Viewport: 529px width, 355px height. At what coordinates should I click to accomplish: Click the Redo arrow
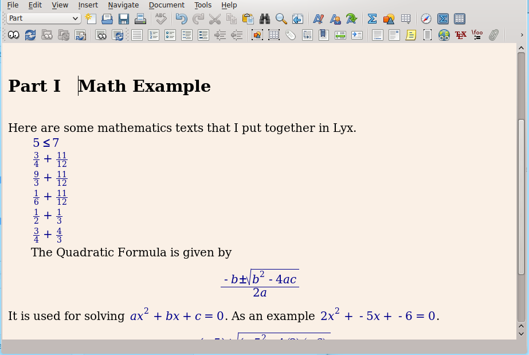coord(198,18)
